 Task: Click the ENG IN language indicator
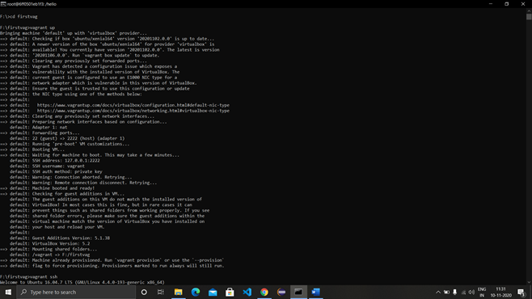point(482,293)
